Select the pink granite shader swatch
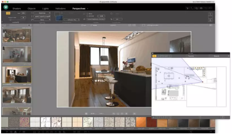The height and width of the screenshot is (134, 232). click(24, 122)
